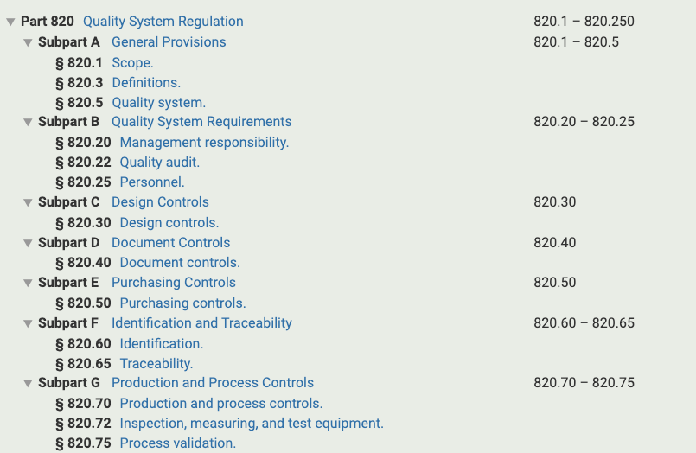696x453 pixels.
Task: Collapse Subpart A disclosure triangle
Action: [28, 42]
